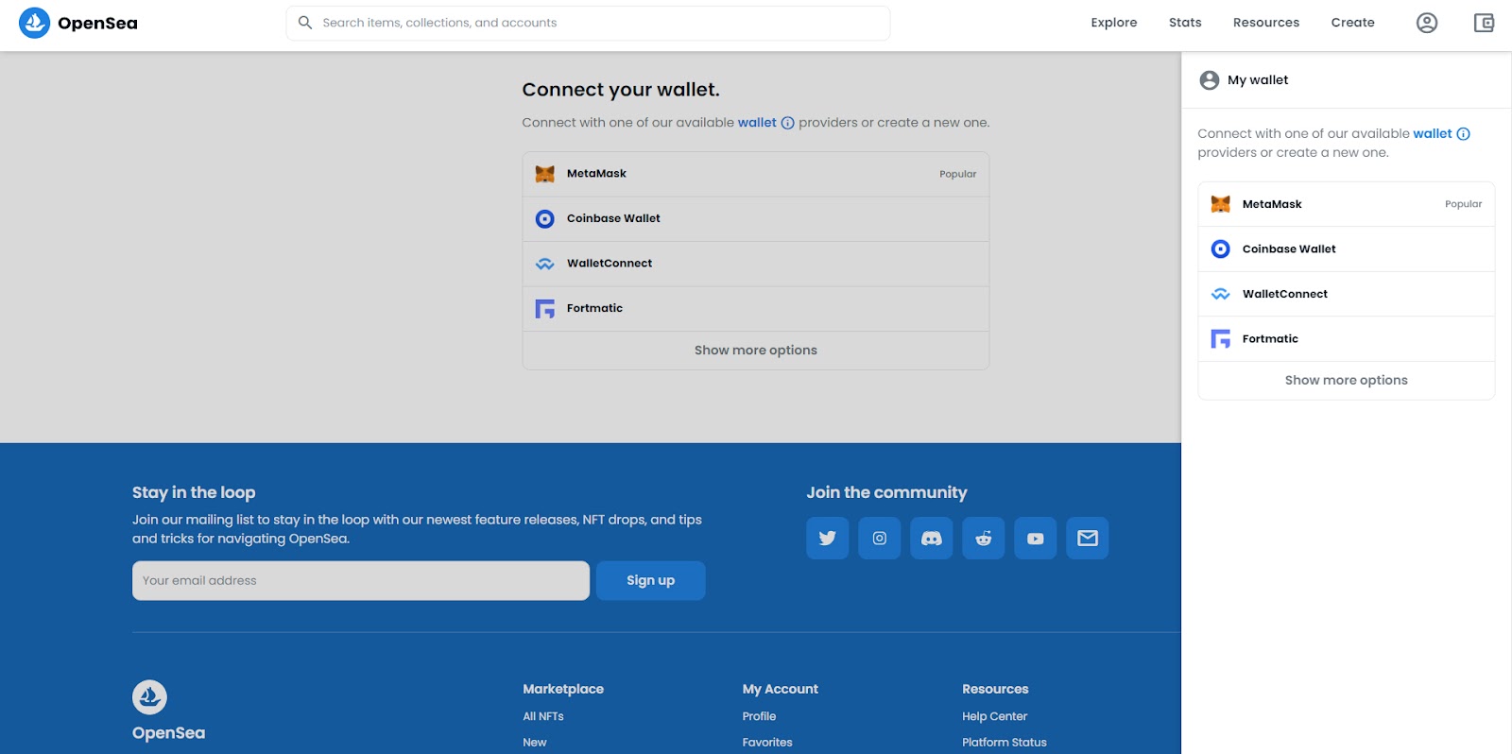Click the Marketplace footer heading

563,690
